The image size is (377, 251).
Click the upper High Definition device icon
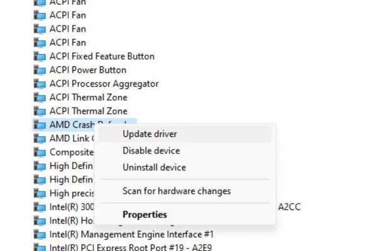[x=40, y=166]
